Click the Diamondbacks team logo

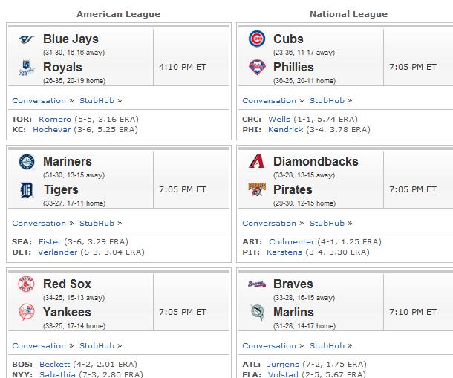(x=257, y=161)
